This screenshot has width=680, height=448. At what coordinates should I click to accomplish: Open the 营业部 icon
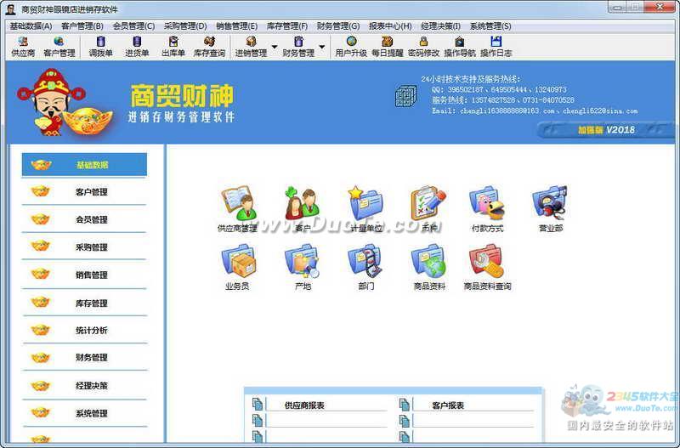coord(550,209)
